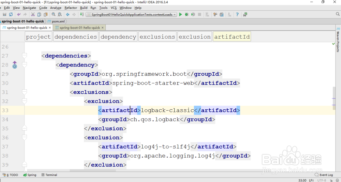Open the Build menu
The width and height of the screenshot is (341, 182).
[x=84, y=8]
